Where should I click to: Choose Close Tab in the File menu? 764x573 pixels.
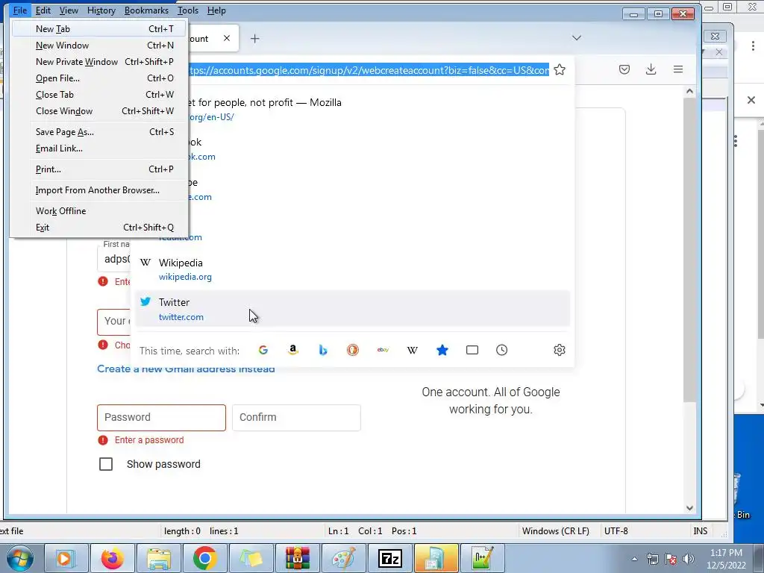(99, 95)
